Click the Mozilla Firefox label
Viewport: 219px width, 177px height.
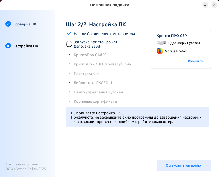pos(176,51)
